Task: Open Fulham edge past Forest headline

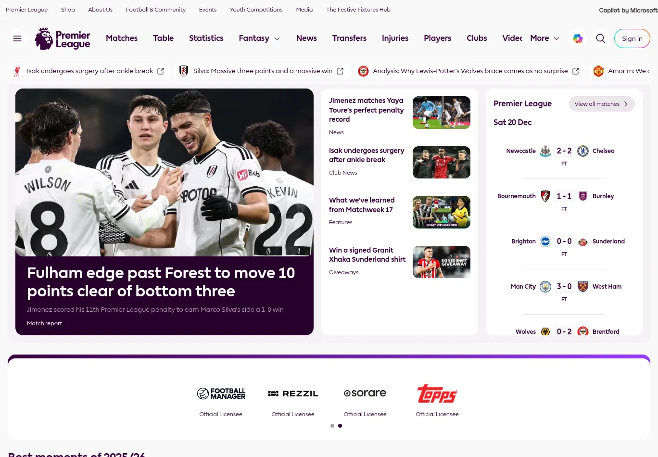Action: tap(161, 282)
